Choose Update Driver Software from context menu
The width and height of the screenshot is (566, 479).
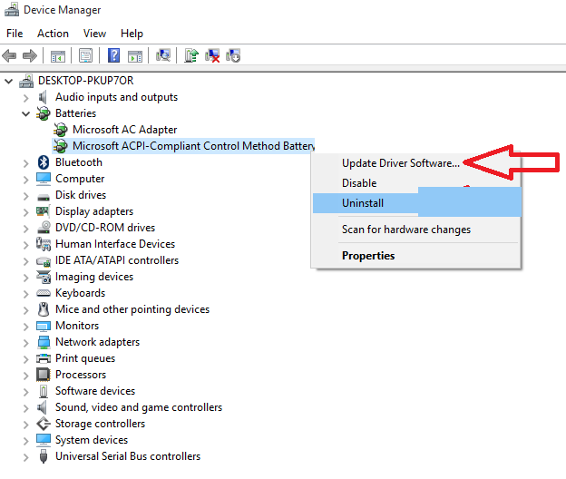pyautogui.click(x=401, y=163)
